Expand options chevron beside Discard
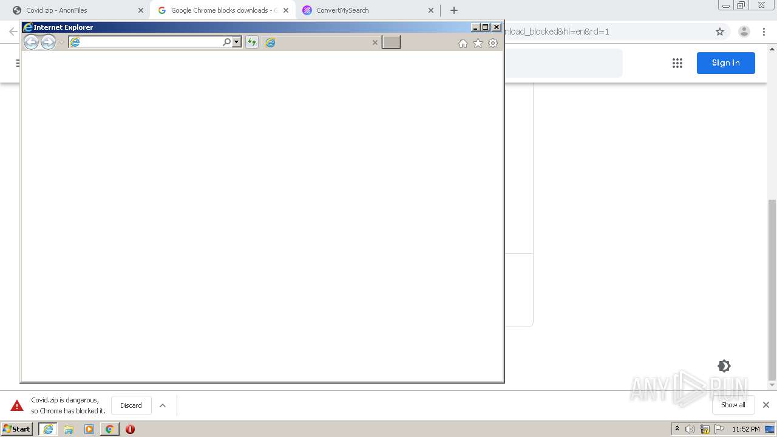This screenshot has height=437, width=777. [163, 405]
